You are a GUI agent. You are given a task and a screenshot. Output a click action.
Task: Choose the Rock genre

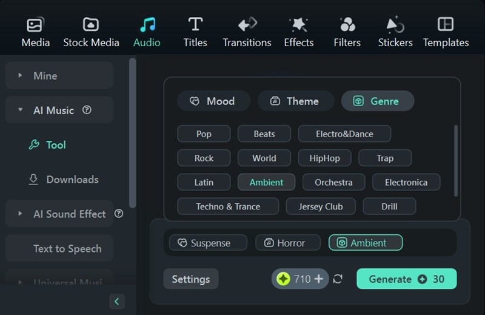point(204,158)
